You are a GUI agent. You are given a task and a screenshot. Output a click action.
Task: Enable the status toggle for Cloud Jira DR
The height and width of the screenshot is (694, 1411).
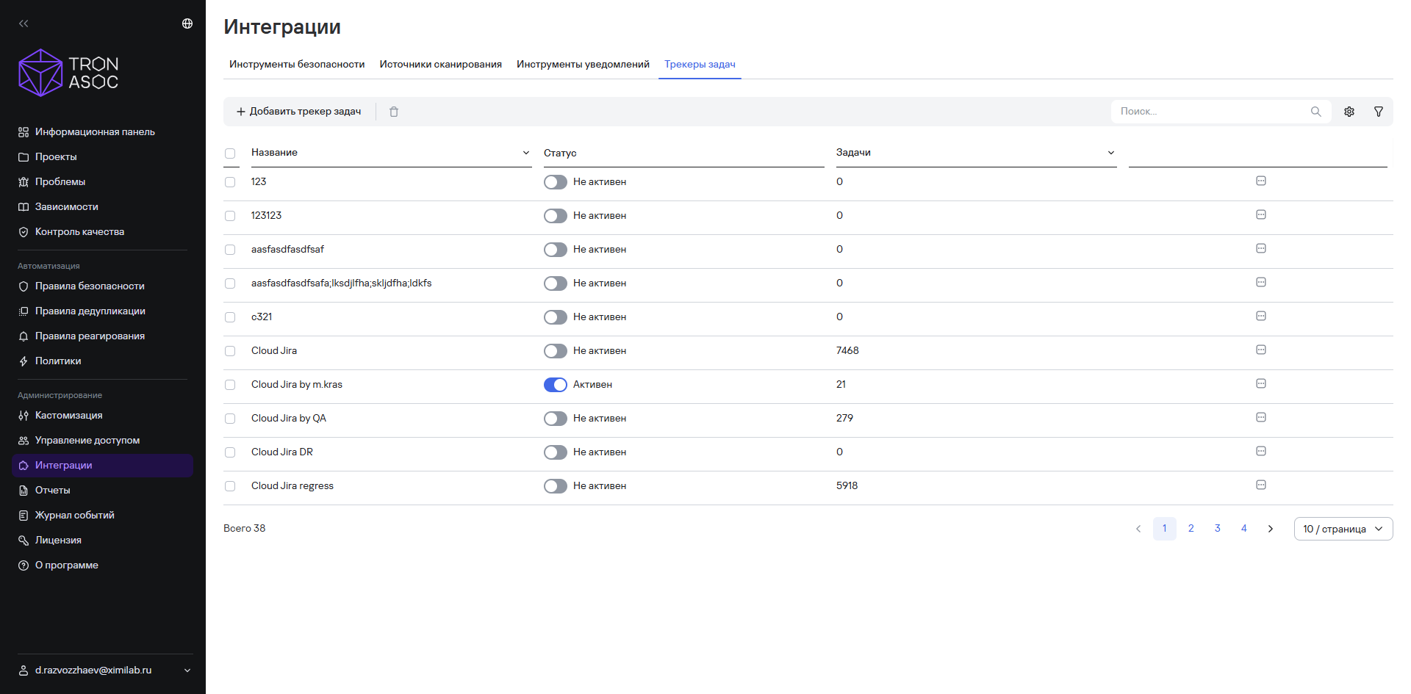point(556,452)
